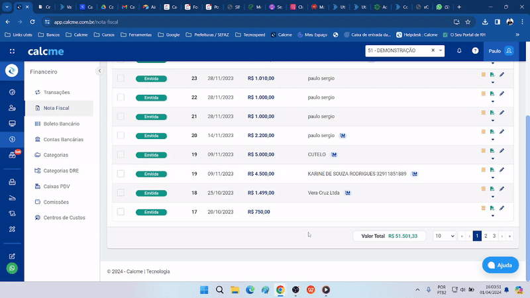Tick the checkbox for invoice 23

(x=121, y=78)
